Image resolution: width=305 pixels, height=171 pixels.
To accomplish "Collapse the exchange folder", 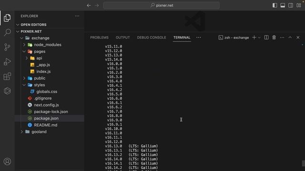I will [22, 38].
